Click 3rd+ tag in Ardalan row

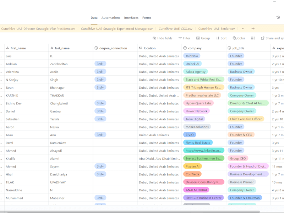click(100, 64)
